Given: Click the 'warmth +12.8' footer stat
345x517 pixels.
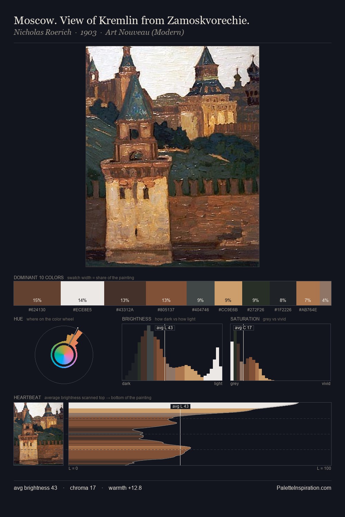Looking at the screenshot, I should [x=125, y=488].
